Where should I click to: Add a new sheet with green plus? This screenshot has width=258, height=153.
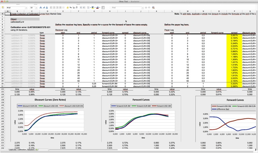pyautogui.click(x=37, y=150)
